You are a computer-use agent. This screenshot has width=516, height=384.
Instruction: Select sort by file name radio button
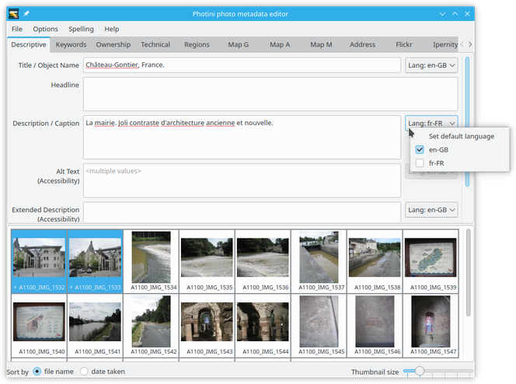coord(37,372)
